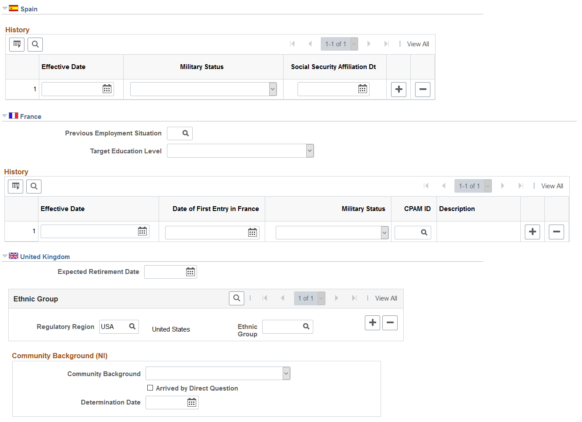
Task: Open CPAM ID lookup magnifier
Action: click(424, 232)
